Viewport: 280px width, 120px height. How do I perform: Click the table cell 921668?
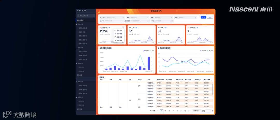click(x=159, y=83)
